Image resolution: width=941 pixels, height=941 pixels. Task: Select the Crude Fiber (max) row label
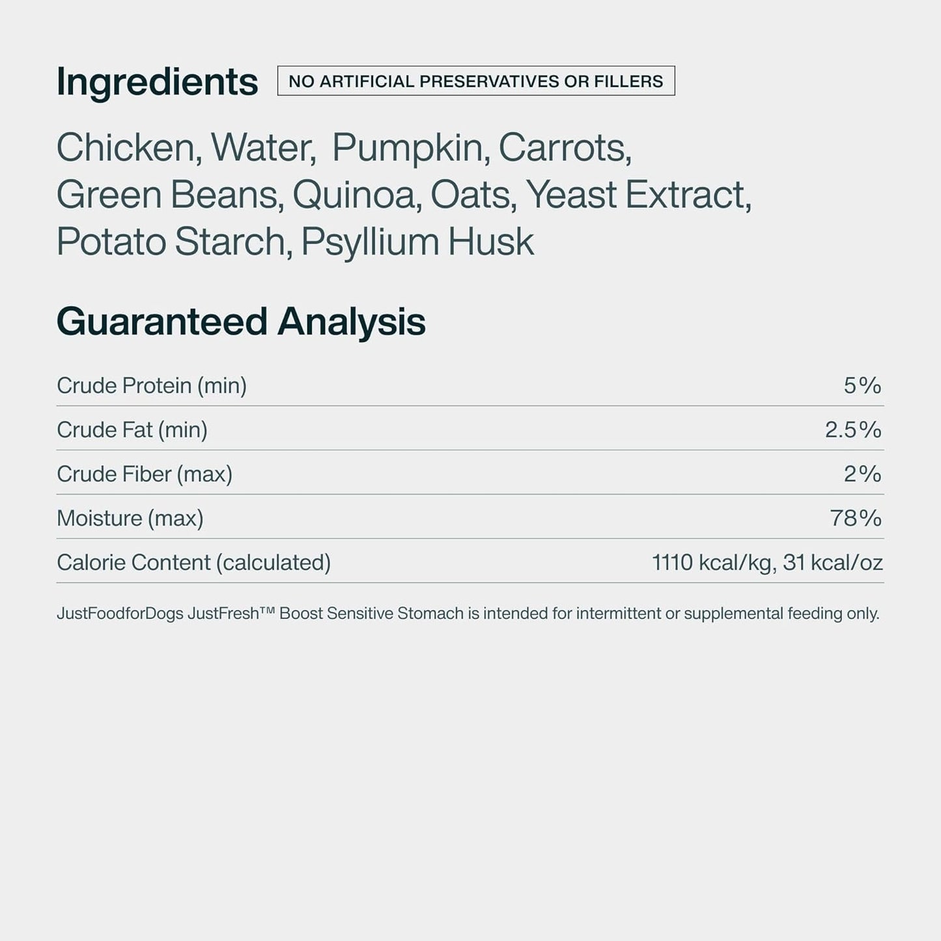coord(145,474)
